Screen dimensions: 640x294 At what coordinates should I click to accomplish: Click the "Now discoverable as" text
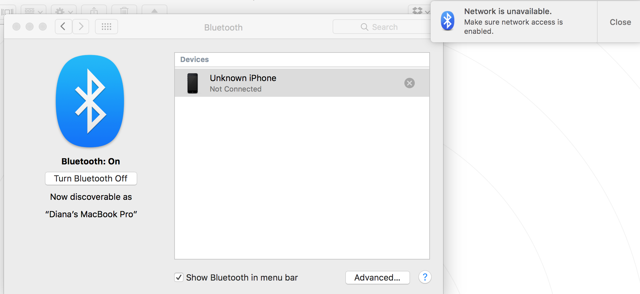tap(91, 197)
